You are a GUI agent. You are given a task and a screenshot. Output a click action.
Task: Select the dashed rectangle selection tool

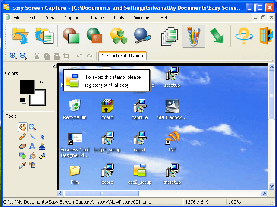coord(42,127)
